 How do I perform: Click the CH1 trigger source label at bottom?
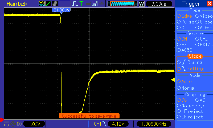[97, 124]
